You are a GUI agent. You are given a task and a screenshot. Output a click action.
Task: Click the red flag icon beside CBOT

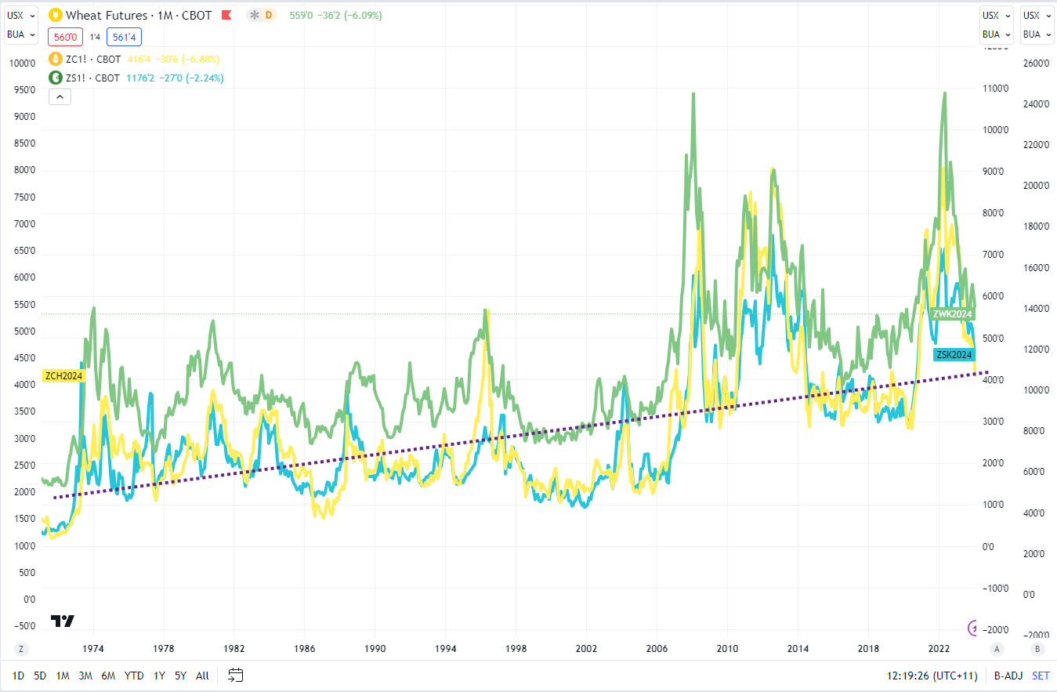tap(226, 15)
